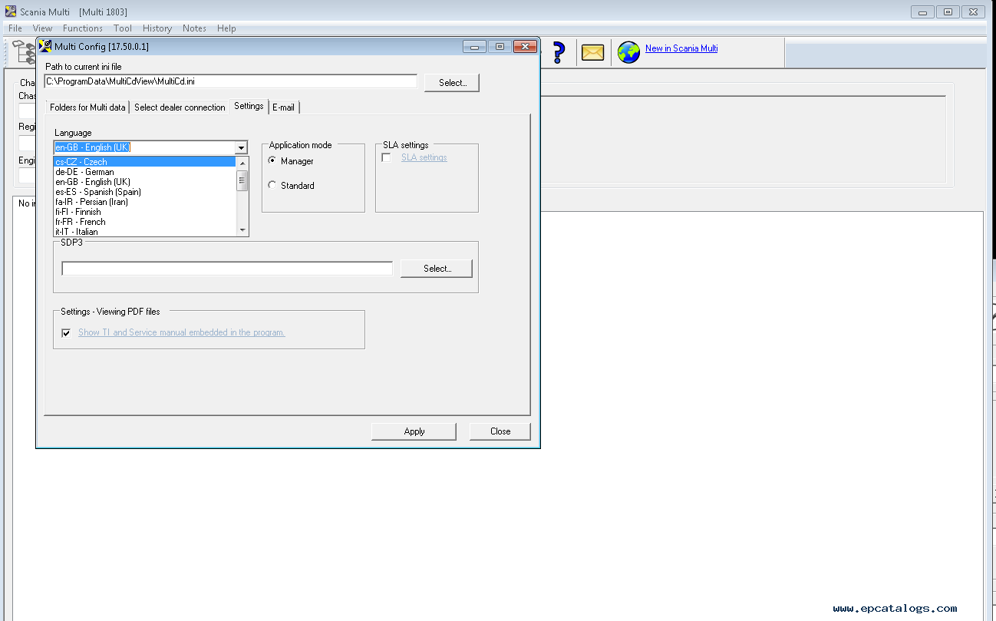Select the Settings tab
This screenshot has height=621, width=996.
click(249, 106)
